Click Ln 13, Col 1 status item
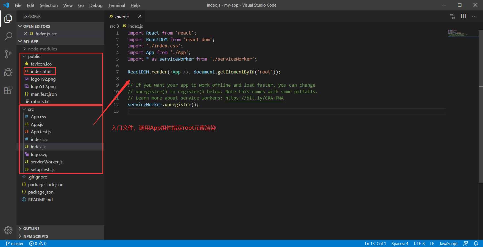Screen dimensions: 483x247 coord(375,243)
